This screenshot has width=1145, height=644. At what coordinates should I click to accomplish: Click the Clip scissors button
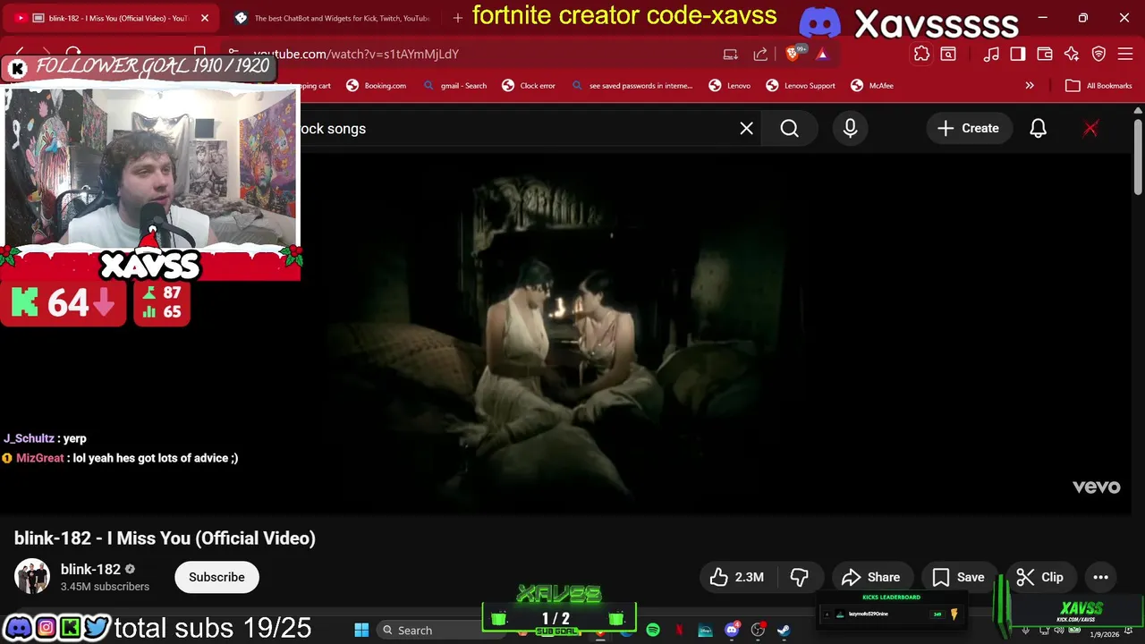(x=1040, y=577)
